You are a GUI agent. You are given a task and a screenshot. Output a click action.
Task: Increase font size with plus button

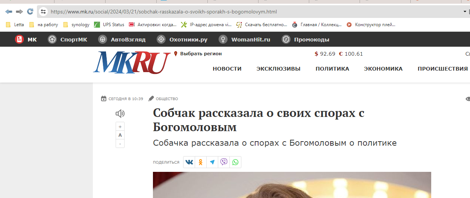coord(120,127)
